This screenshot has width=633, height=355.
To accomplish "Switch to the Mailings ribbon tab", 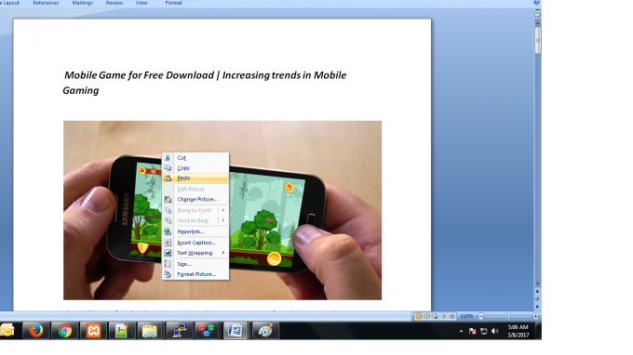I will [82, 3].
